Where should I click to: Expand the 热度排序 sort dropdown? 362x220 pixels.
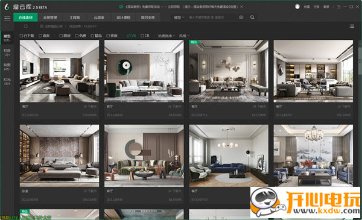point(167,36)
